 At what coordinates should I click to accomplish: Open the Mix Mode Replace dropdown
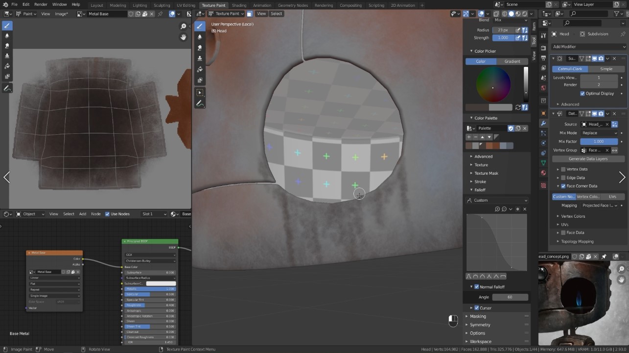598,132
